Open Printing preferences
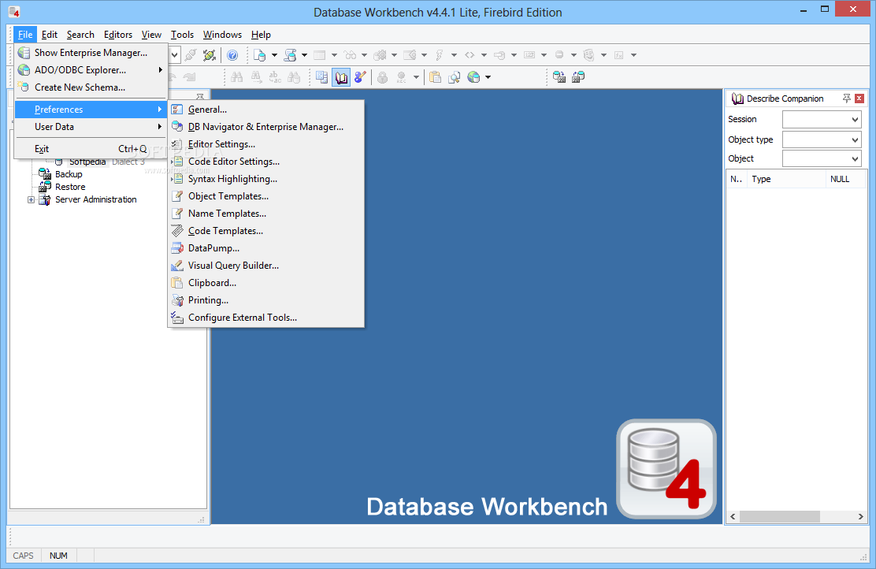The height and width of the screenshot is (569, 876). tap(266, 300)
